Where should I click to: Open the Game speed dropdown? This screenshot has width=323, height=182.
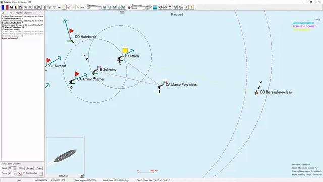138,8
